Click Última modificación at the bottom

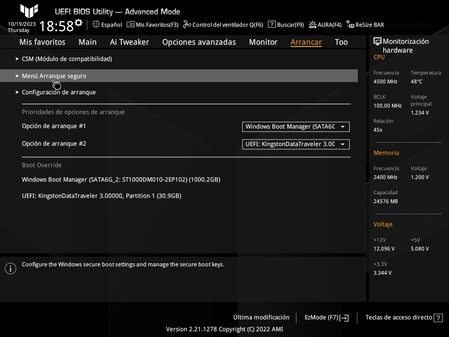pyautogui.click(x=261, y=317)
